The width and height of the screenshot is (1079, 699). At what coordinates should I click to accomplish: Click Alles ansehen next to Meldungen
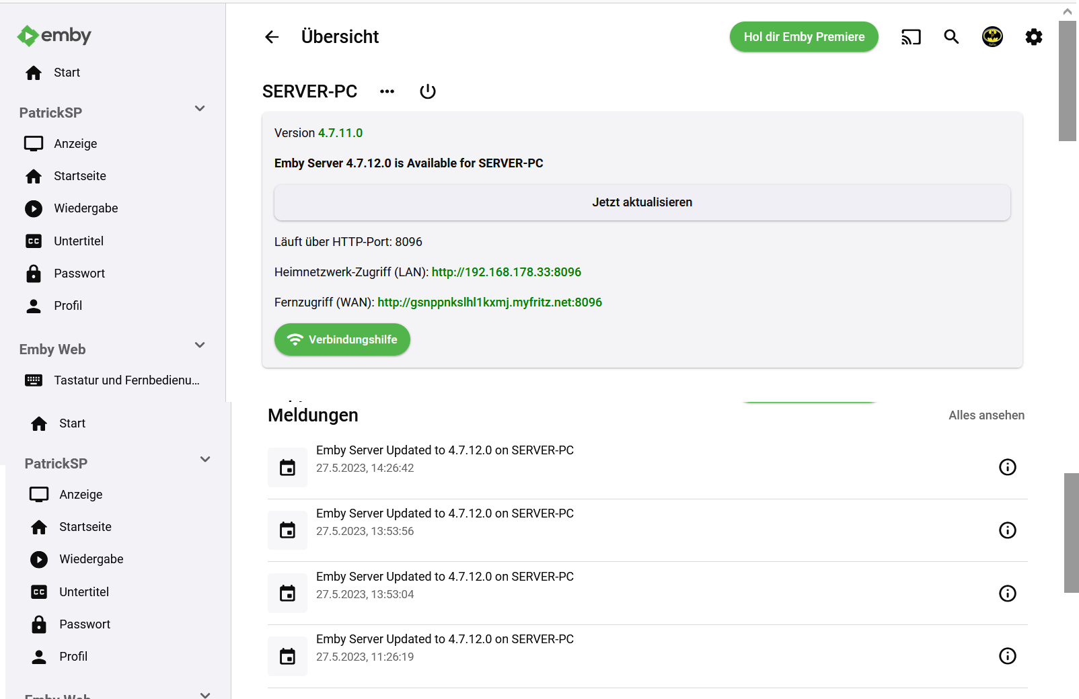pos(986,415)
